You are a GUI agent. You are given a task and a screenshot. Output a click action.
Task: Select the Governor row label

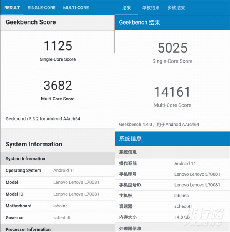pos(15,218)
